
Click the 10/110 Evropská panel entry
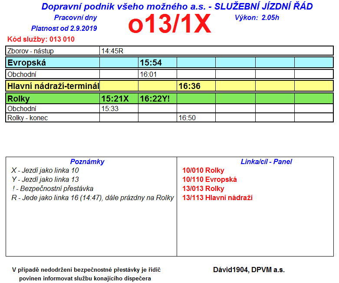point(210,179)
